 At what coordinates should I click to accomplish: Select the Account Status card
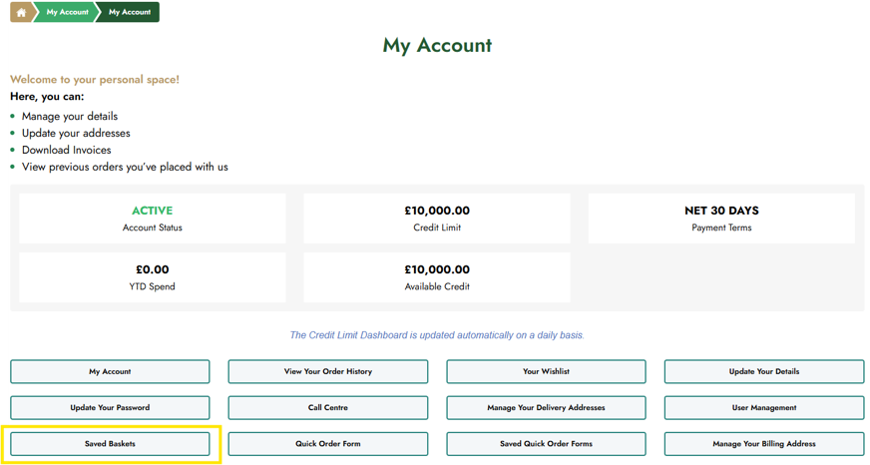[x=152, y=219]
